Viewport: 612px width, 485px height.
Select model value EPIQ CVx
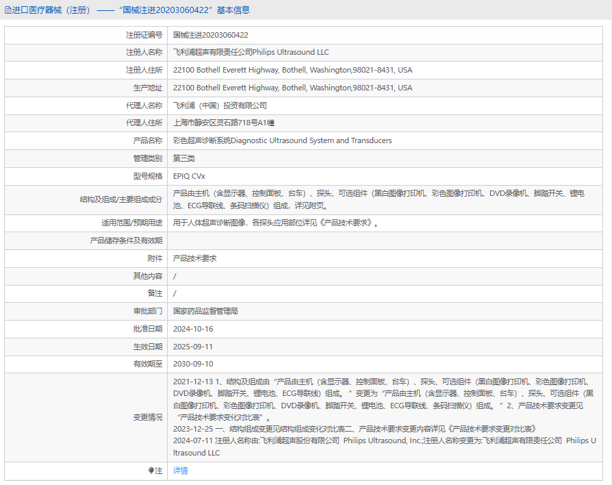pos(189,176)
